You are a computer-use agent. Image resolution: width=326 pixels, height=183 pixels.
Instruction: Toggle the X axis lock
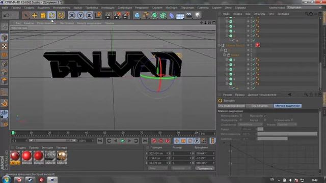pos(72,15)
